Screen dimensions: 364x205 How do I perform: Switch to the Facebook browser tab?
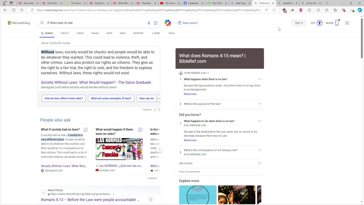pyautogui.click(x=193, y=3)
